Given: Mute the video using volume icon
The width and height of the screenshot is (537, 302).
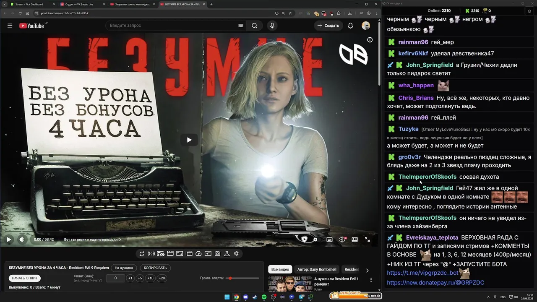Looking at the screenshot, I should coord(22,240).
